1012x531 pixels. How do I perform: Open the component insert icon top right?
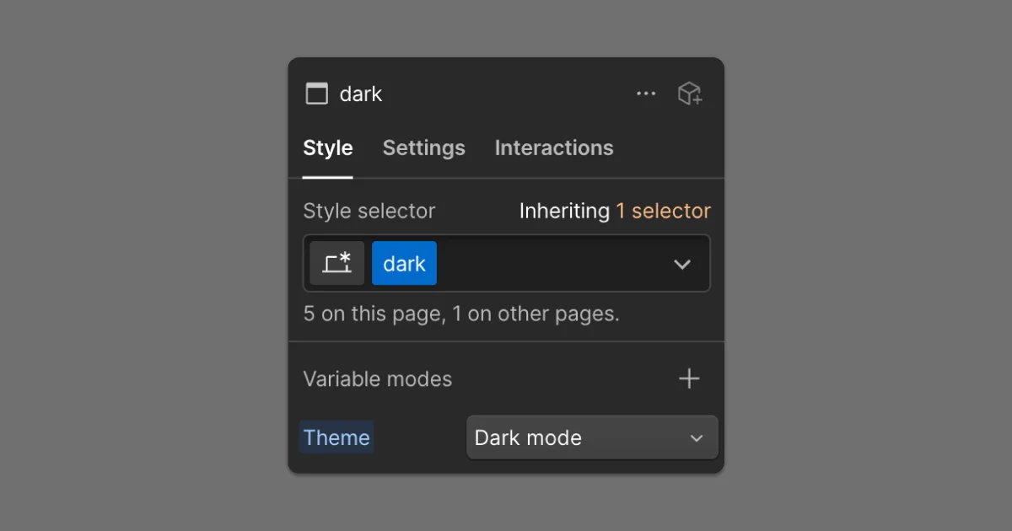[690, 94]
